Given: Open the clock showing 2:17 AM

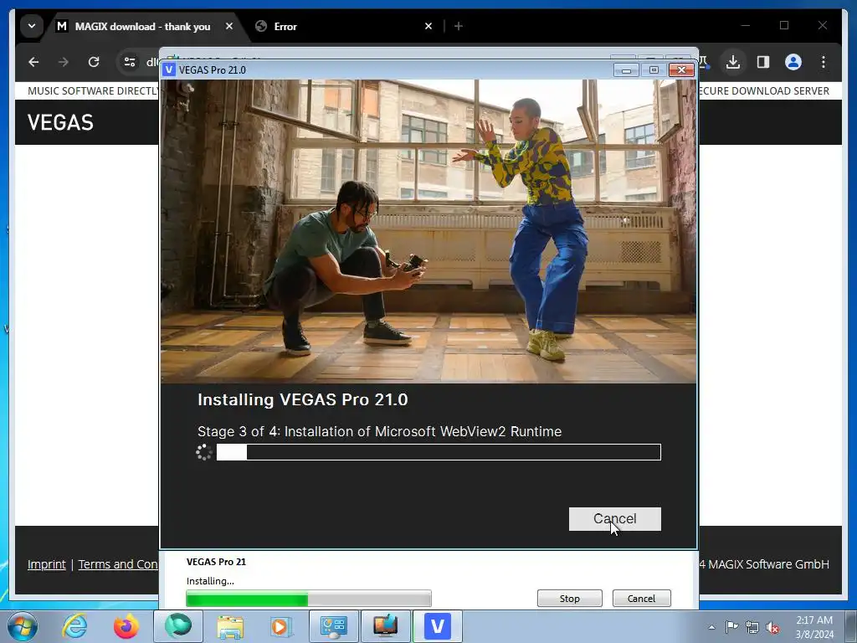Looking at the screenshot, I should [813, 627].
